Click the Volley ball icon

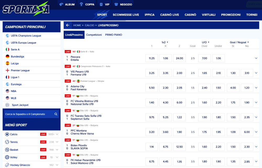point(7,157)
